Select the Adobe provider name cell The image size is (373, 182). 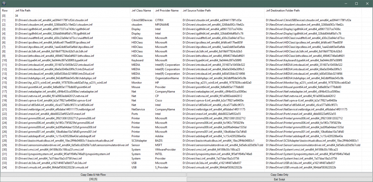point(159,136)
